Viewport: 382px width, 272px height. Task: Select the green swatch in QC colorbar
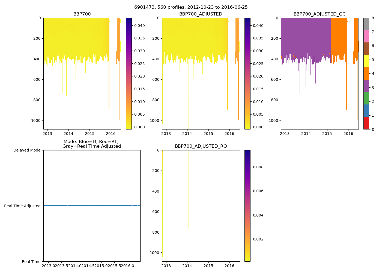366,98
